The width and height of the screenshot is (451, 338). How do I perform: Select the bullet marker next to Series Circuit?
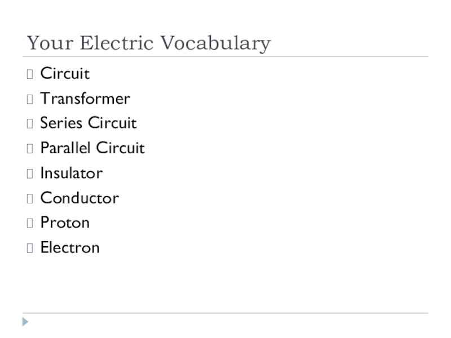pos(30,123)
